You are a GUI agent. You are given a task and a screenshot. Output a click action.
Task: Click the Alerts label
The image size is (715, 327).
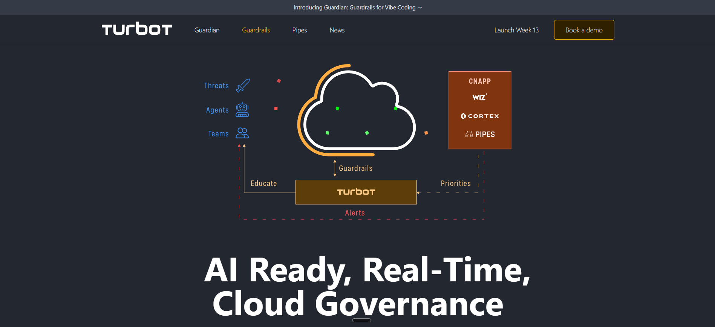pyautogui.click(x=355, y=213)
